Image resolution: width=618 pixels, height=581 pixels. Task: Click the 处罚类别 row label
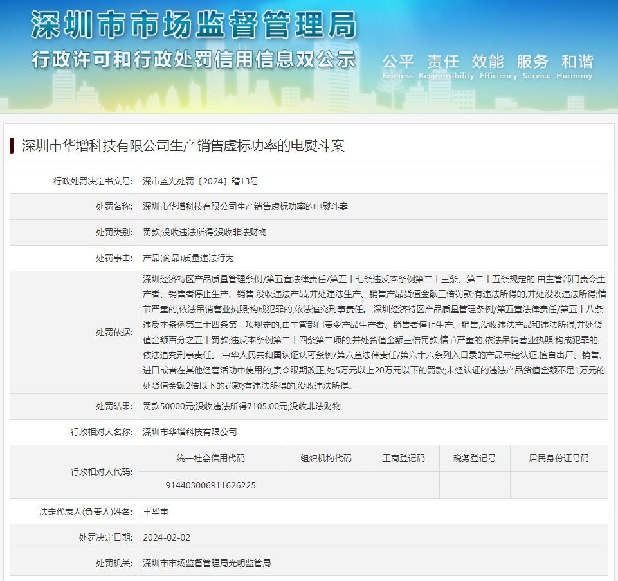114,233
